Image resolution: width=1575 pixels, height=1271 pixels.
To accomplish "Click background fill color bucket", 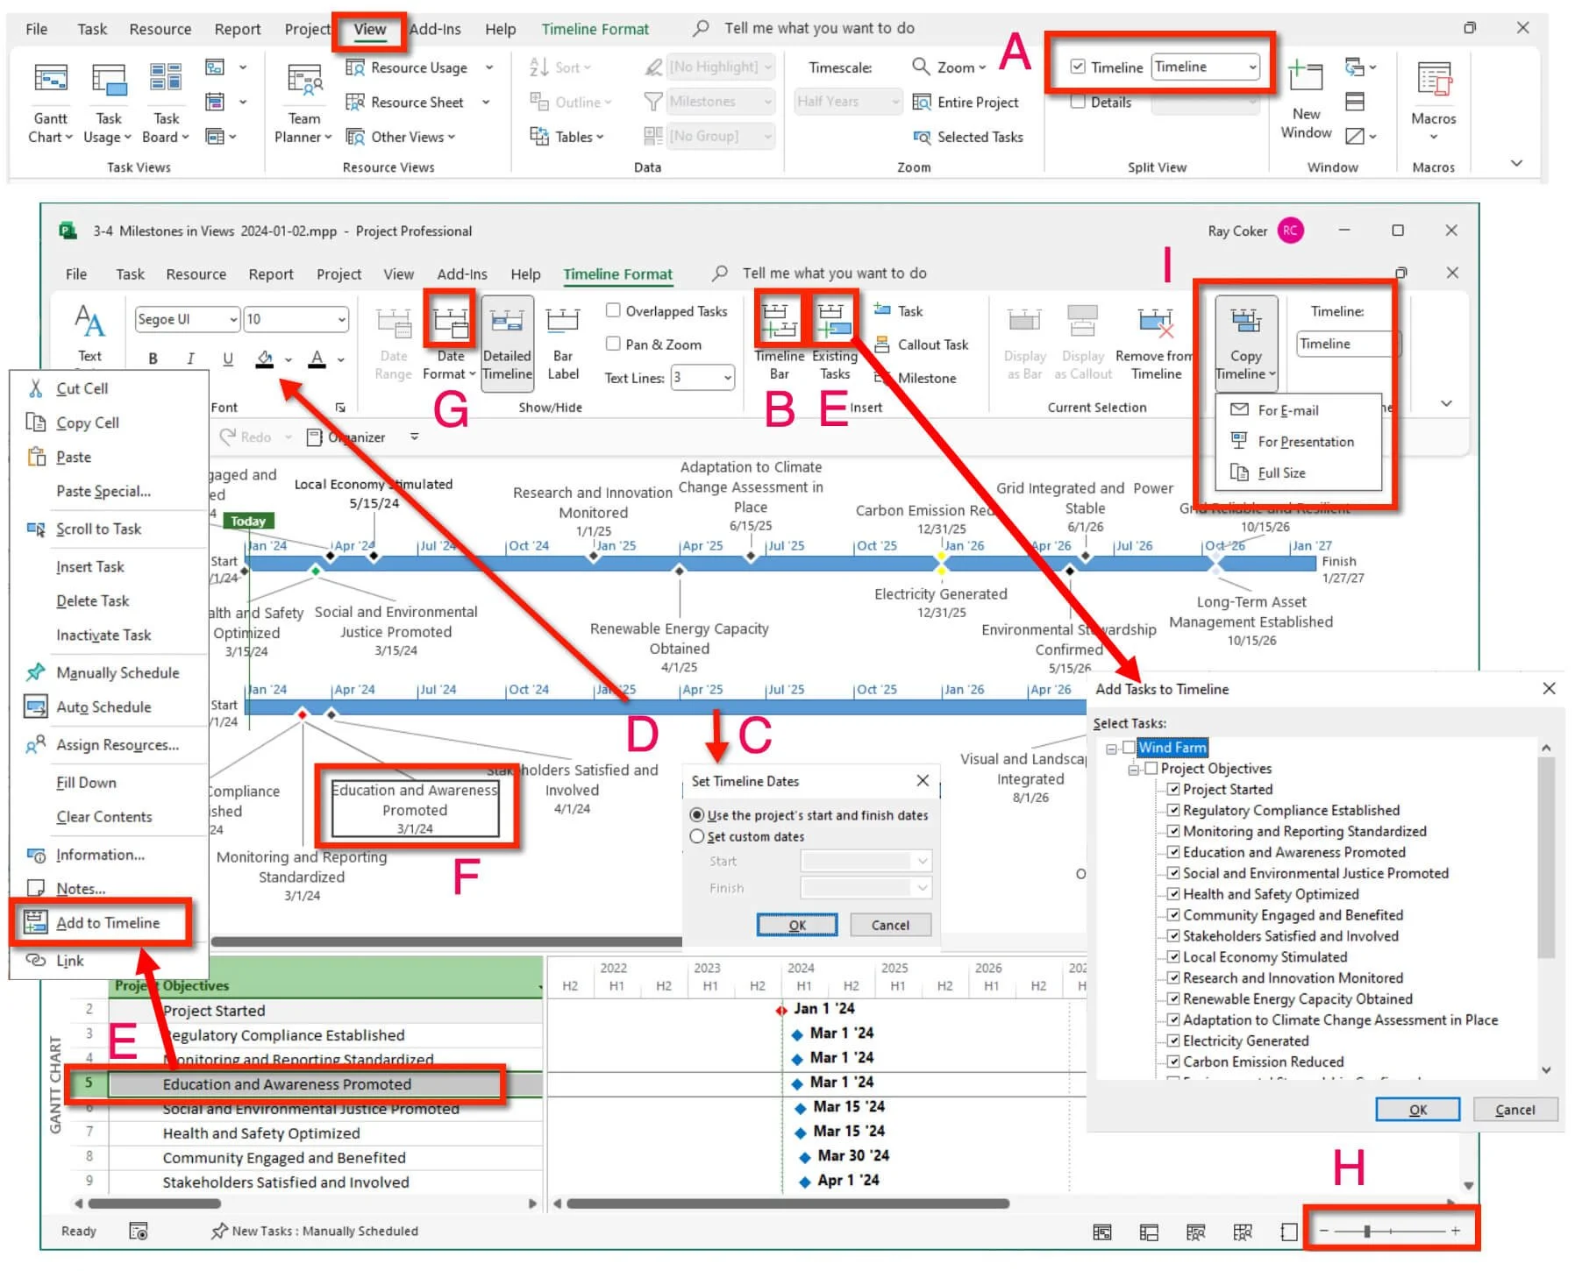I will 264,358.
